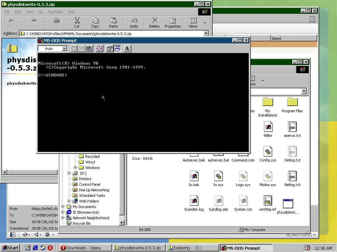The width and height of the screenshot is (337, 252).
Task: Select the 98lite file icon
Action: point(268,129)
